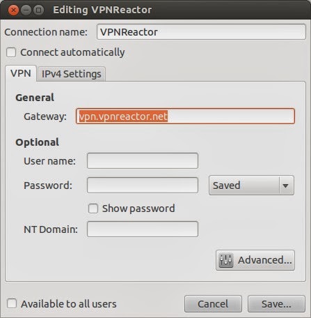Focus the Connection name field
Viewport: 311px width, 318px height.
[x=201, y=32]
